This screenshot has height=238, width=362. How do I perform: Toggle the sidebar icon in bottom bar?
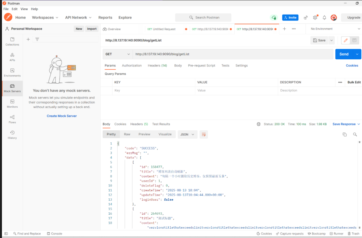tap(6, 233)
